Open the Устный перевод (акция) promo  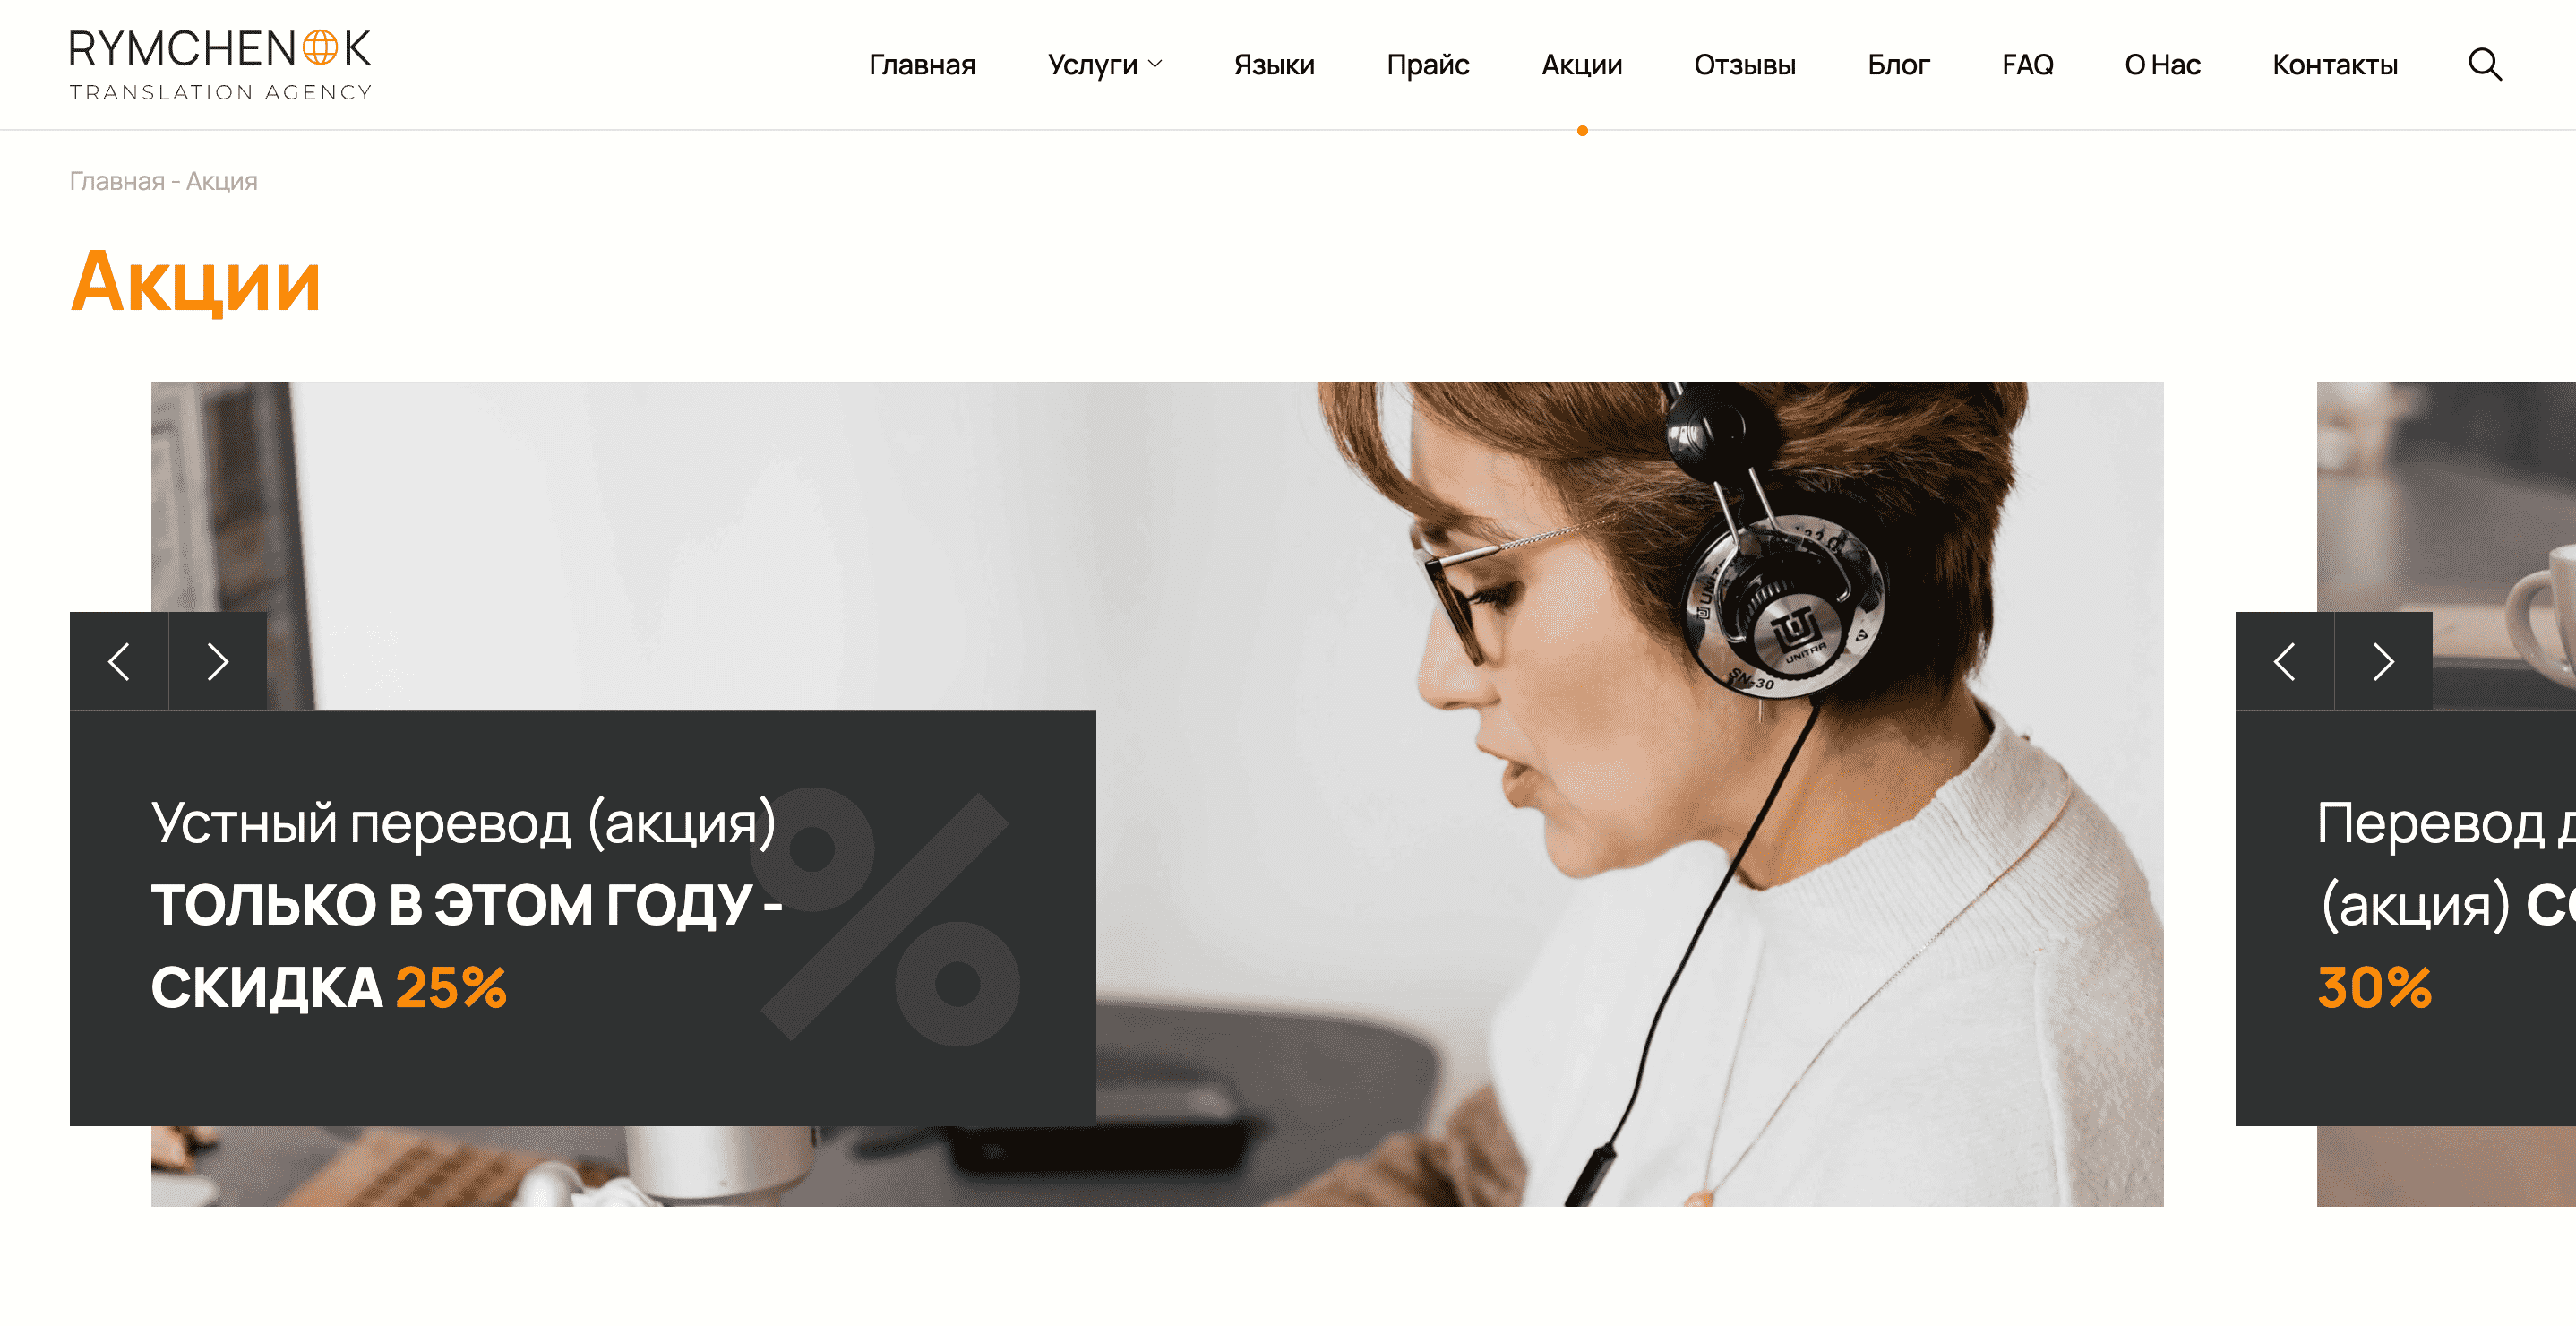(463, 823)
